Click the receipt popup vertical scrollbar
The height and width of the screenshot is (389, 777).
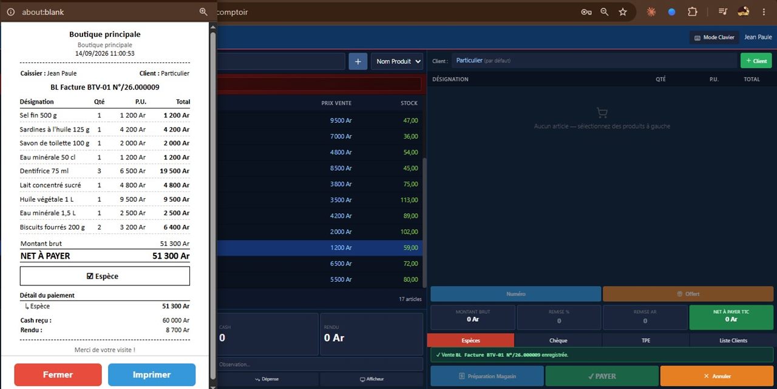[212, 206]
